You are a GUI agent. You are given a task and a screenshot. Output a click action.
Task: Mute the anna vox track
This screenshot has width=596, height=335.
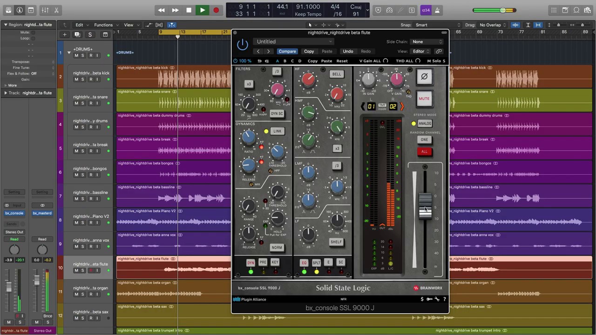[76, 247]
